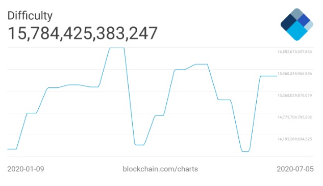Click the second peak plateau of the line
This screenshot has height=186, width=323.
point(202,64)
